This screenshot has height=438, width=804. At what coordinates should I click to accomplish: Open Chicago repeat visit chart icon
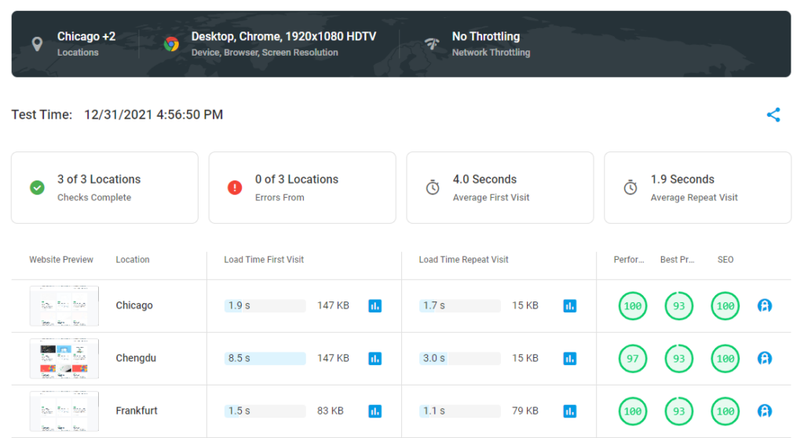coord(570,305)
